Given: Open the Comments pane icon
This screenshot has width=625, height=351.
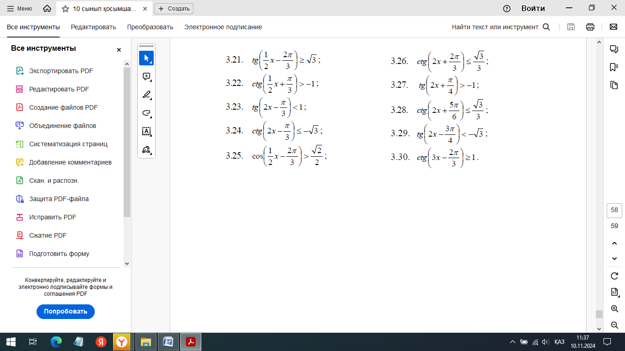Looking at the screenshot, I should tap(614, 49).
